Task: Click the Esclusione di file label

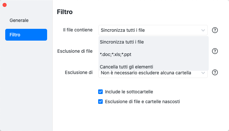Action: [75, 51]
